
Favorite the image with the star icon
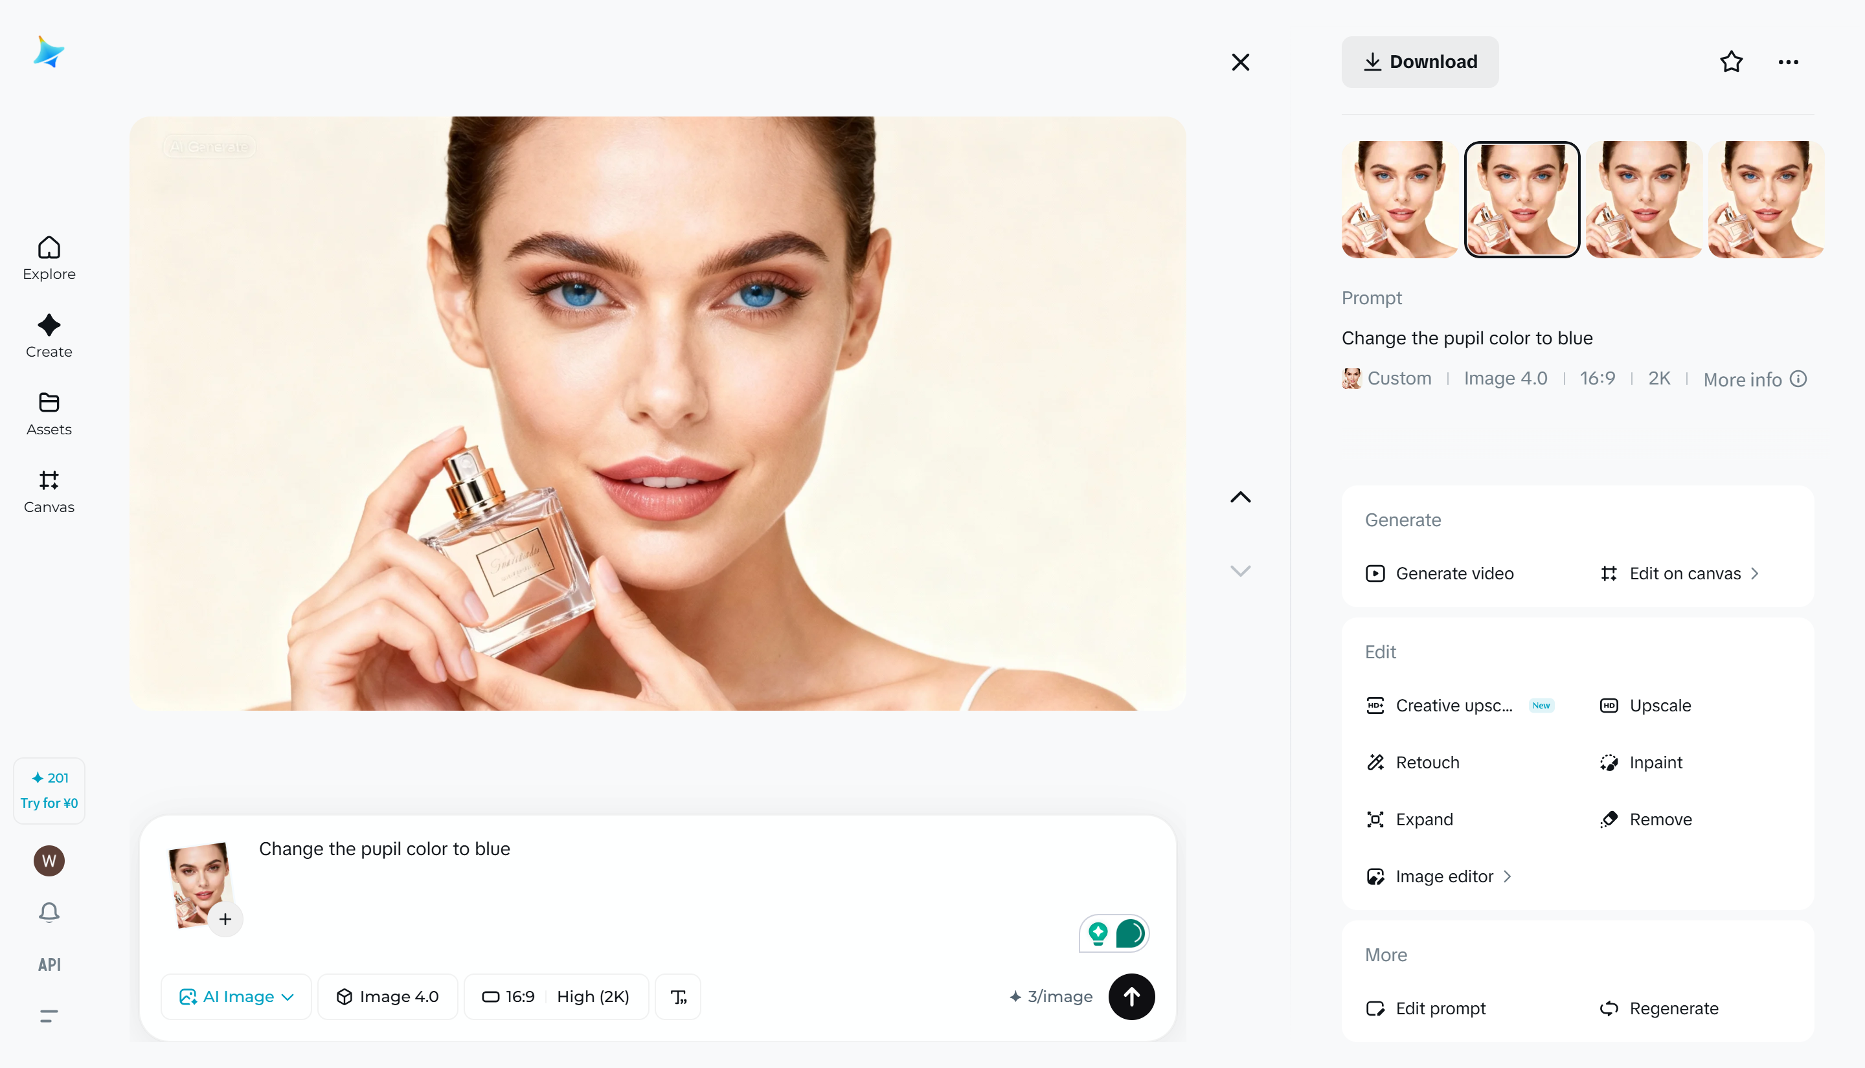pos(1731,61)
